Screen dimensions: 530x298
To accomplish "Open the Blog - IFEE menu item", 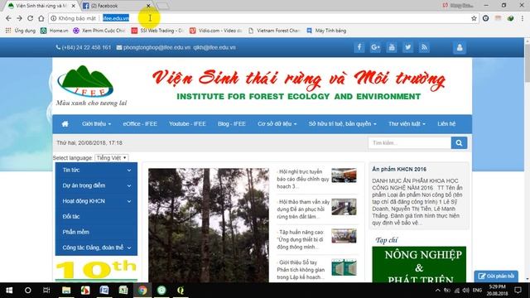I will click(232, 124).
